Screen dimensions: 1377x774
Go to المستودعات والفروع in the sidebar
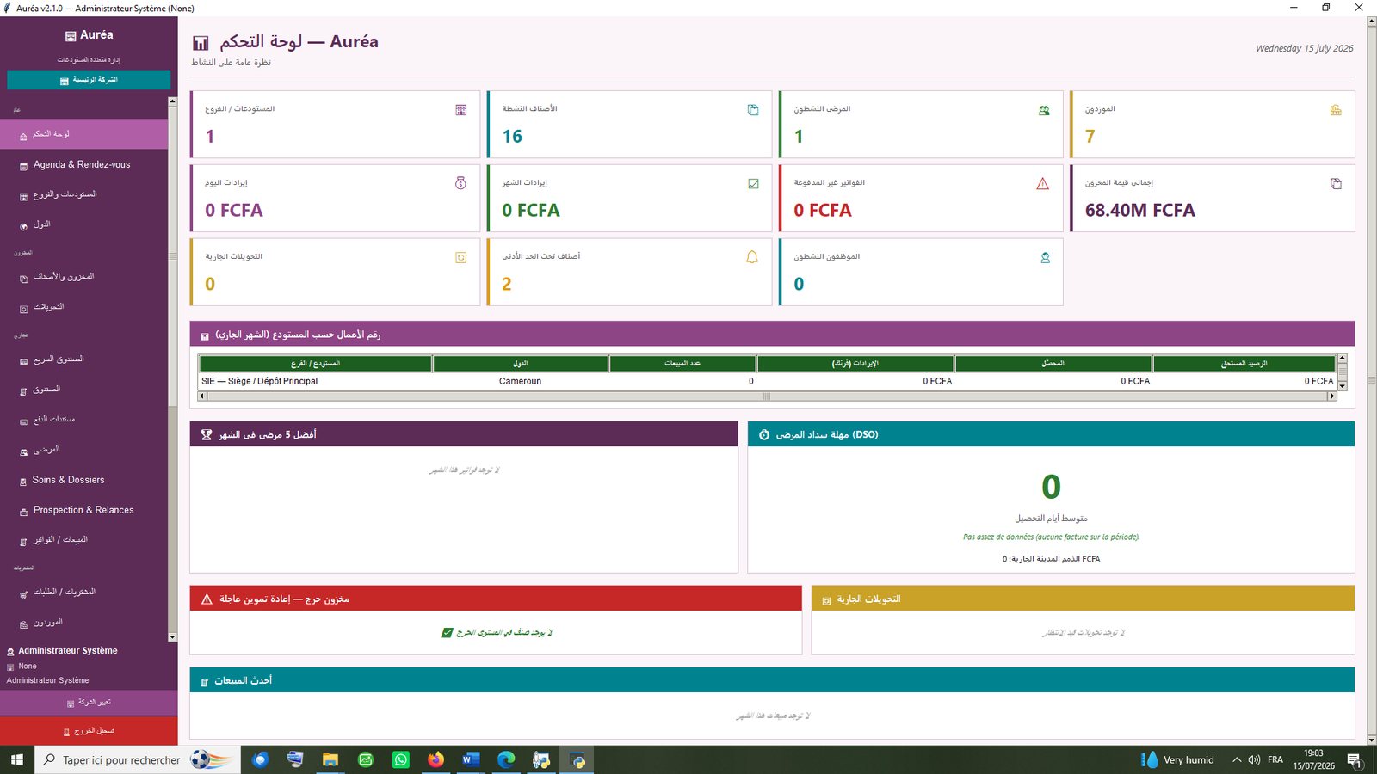[x=84, y=194]
